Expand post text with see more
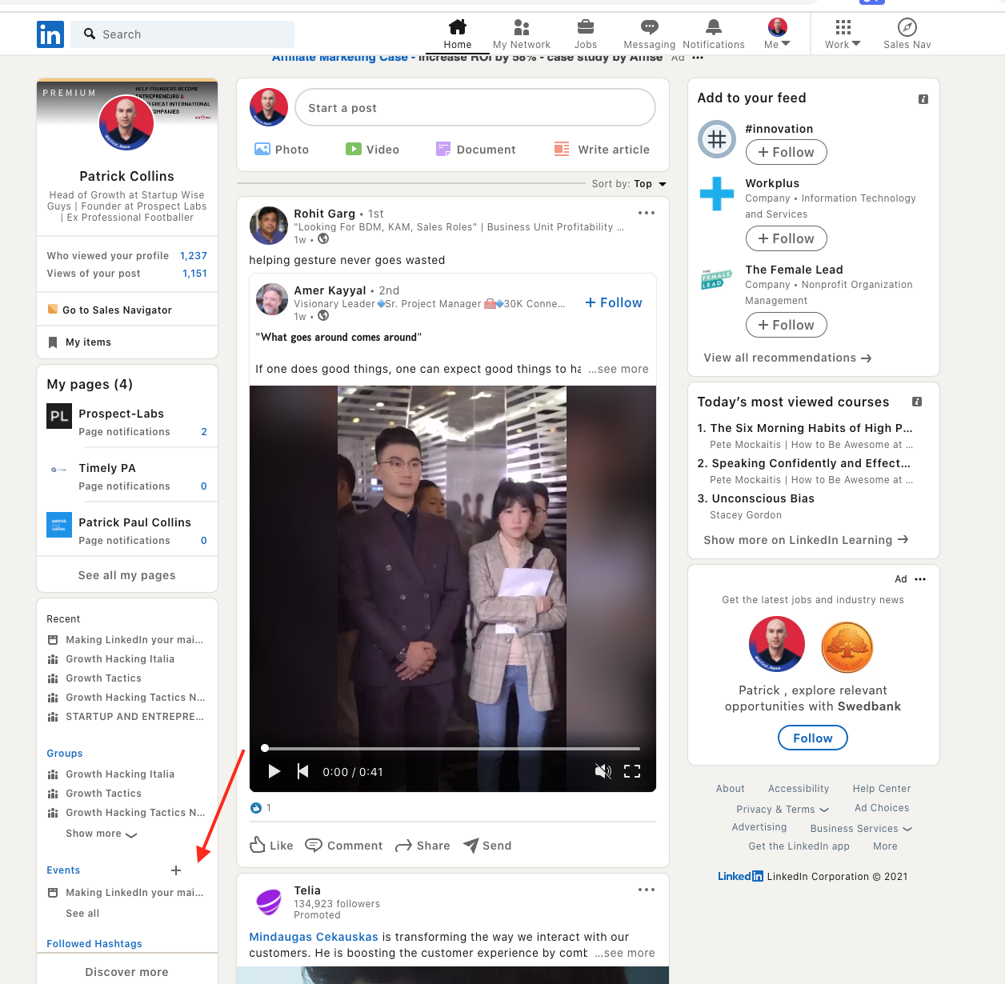This screenshot has height=984, width=1005. coord(619,369)
